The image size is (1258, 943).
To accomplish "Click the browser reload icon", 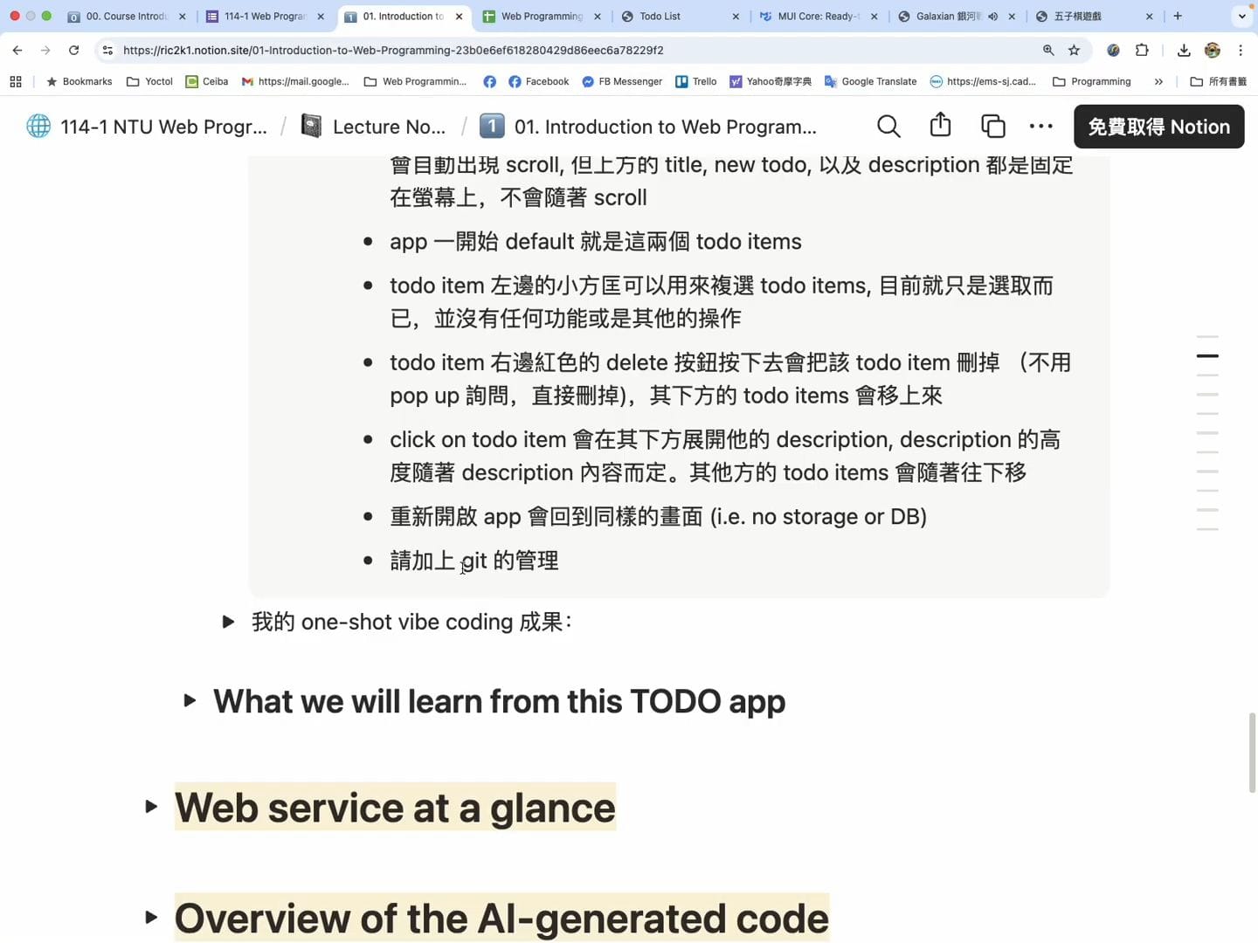I will (74, 51).
